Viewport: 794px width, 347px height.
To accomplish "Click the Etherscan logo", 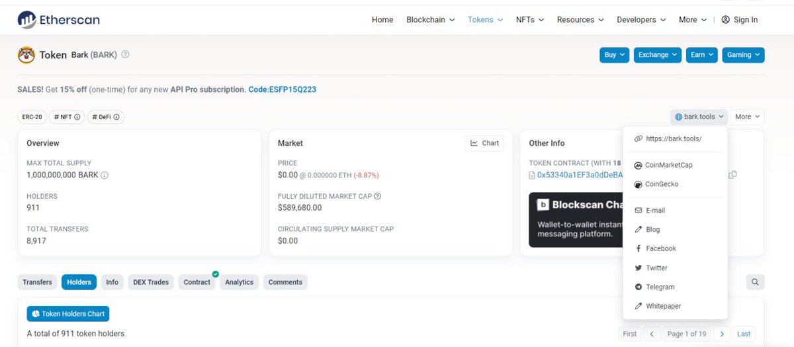I will tap(59, 20).
